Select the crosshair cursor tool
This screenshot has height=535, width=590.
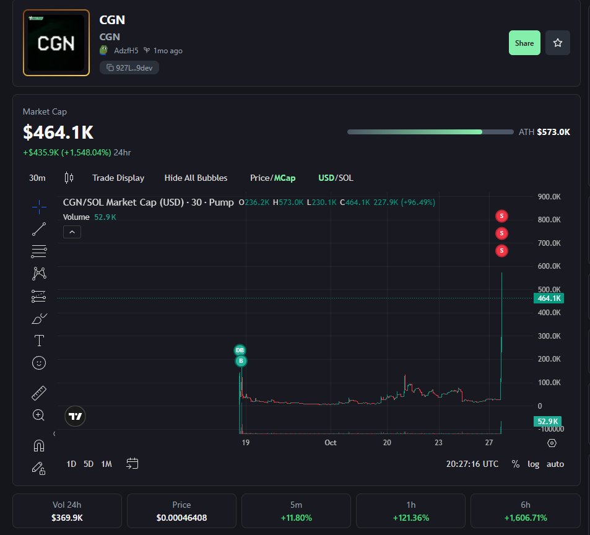[39, 207]
